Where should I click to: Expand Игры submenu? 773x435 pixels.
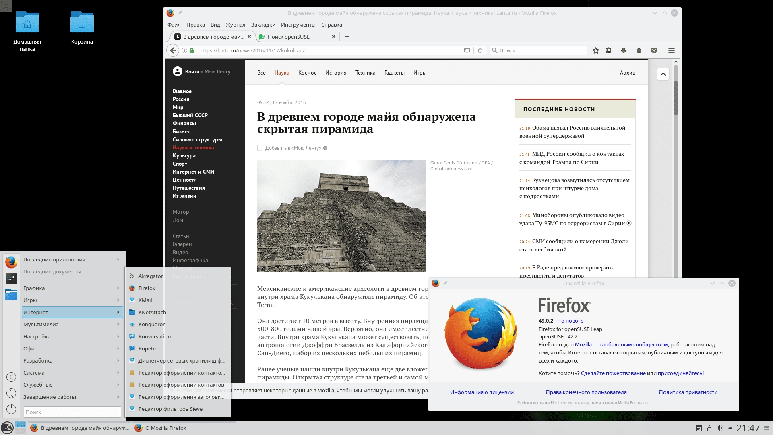[x=72, y=300]
